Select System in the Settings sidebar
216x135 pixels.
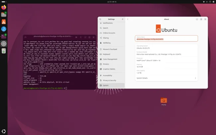click(111, 85)
